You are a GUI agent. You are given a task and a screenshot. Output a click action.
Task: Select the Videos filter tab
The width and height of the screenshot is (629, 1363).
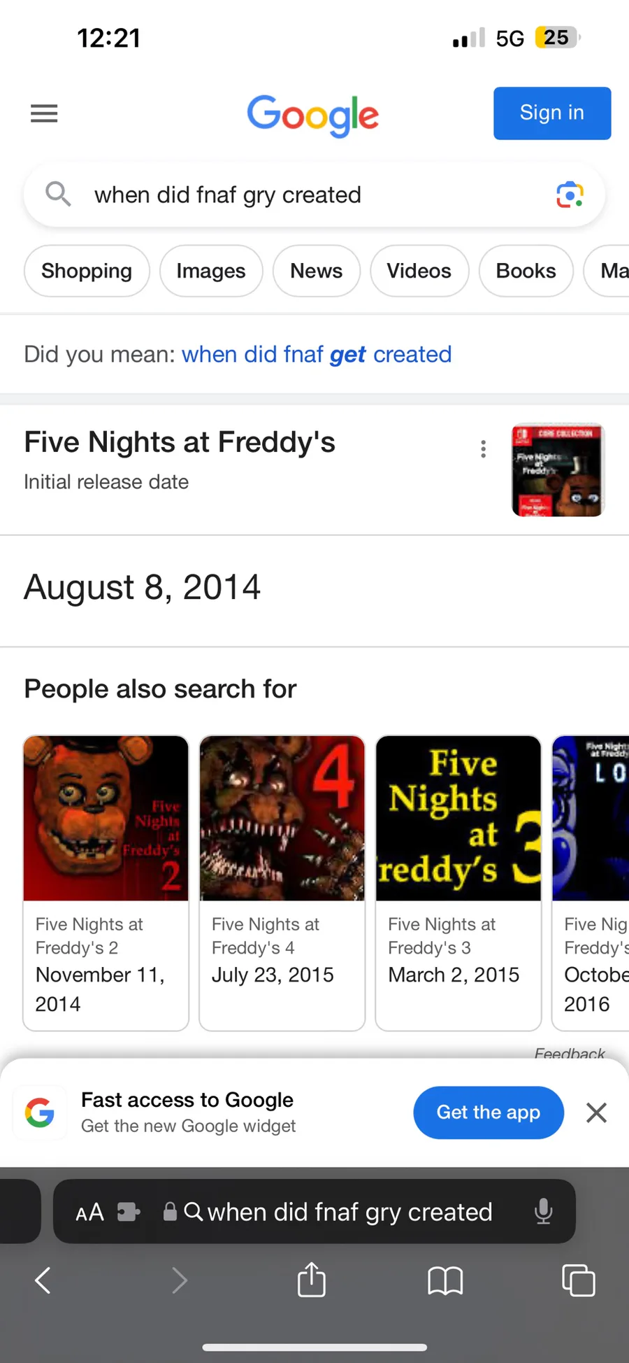[419, 271]
